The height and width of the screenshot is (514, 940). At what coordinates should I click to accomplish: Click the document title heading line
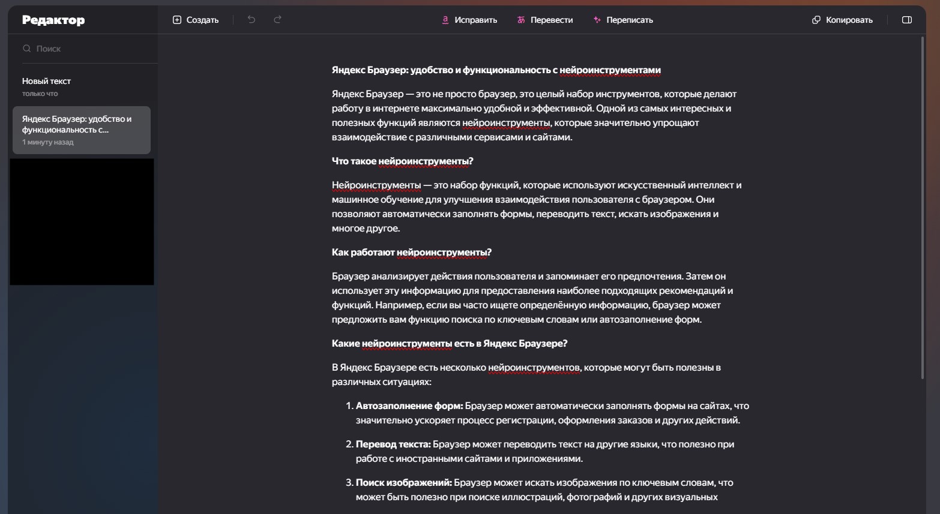pyautogui.click(x=496, y=70)
